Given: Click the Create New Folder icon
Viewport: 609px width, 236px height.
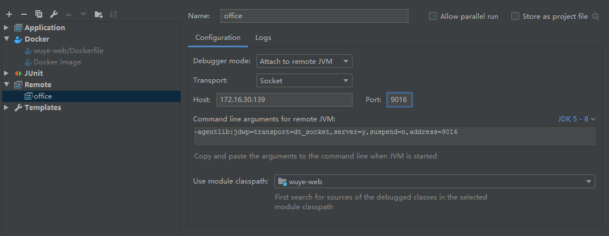Looking at the screenshot, I should [98, 14].
